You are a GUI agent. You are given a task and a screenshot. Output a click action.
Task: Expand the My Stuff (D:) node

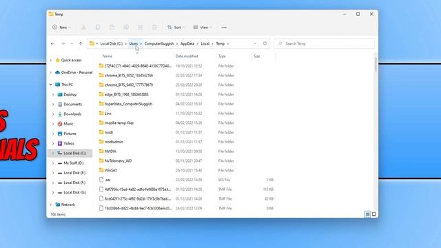coord(53,163)
